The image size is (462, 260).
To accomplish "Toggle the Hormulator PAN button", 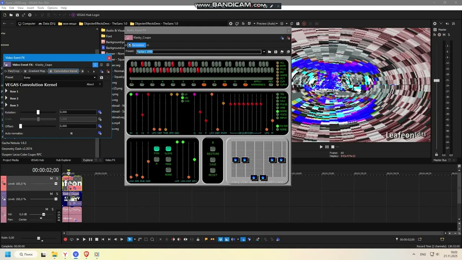I will [x=157, y=148].
